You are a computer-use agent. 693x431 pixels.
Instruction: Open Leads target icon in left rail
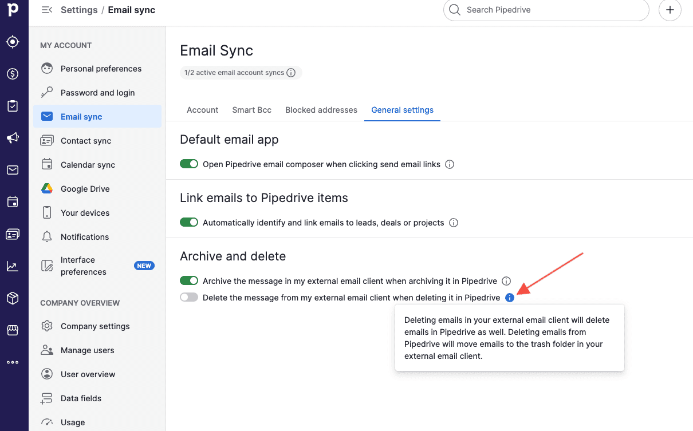coord(13,42)
